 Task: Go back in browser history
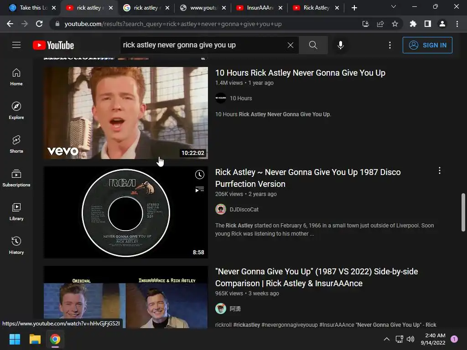(10, 24)
